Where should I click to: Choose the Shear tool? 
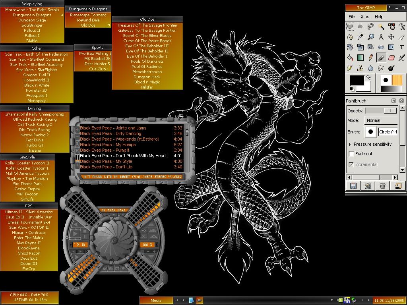371,47
